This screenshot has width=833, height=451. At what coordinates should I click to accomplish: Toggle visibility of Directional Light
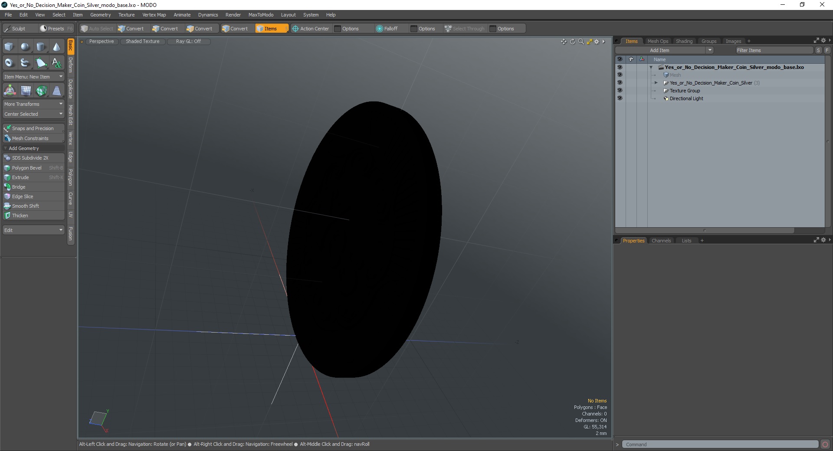tap(620, 98)
